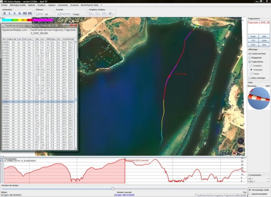Open the Graphes menu
The height and width of the screenshot is (197, 271).
pos(41,5)
